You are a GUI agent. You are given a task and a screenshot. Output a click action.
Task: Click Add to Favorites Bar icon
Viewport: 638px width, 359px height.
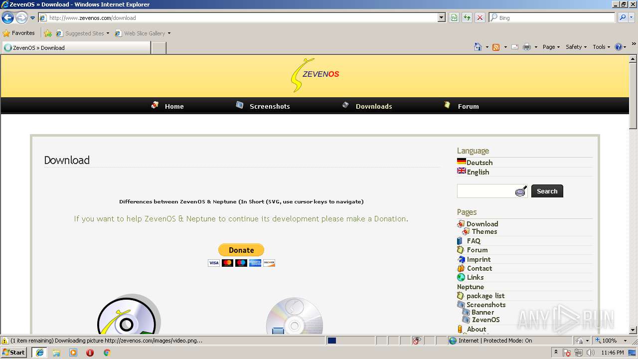(x=48, y=33)
